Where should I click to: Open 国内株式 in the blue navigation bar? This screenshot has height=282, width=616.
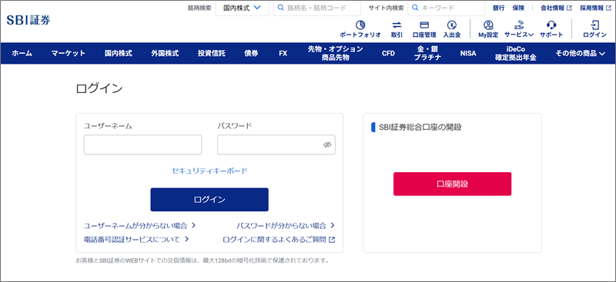119,53
